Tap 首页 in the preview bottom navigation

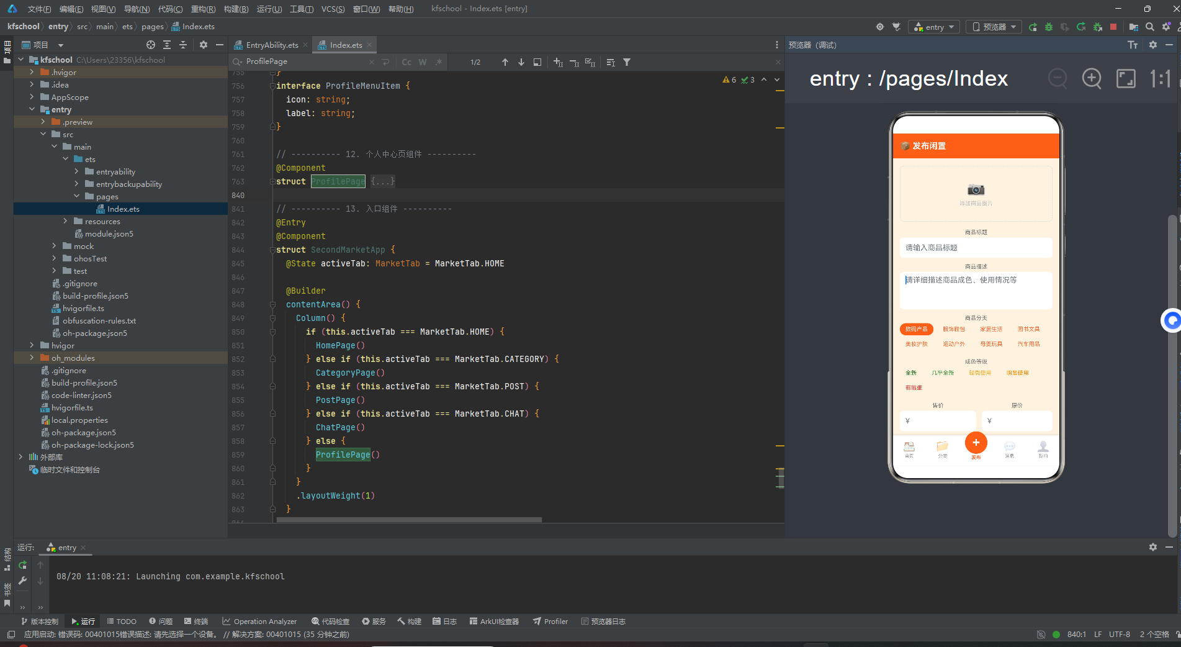(909, 450)
